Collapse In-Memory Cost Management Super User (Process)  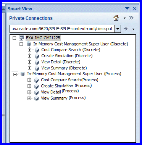tap(15, 75)
